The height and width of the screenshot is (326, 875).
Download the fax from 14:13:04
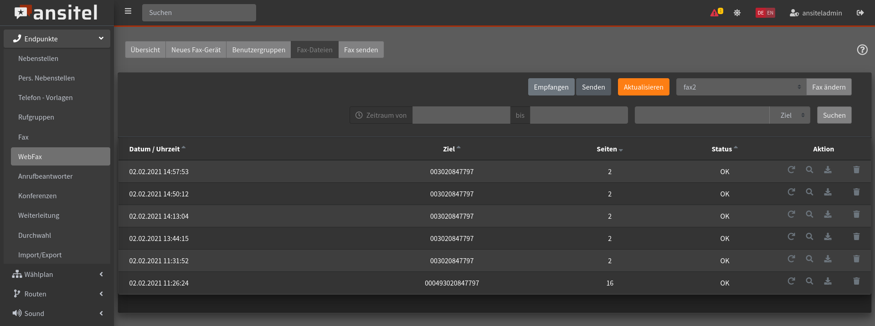coord(828,214)
